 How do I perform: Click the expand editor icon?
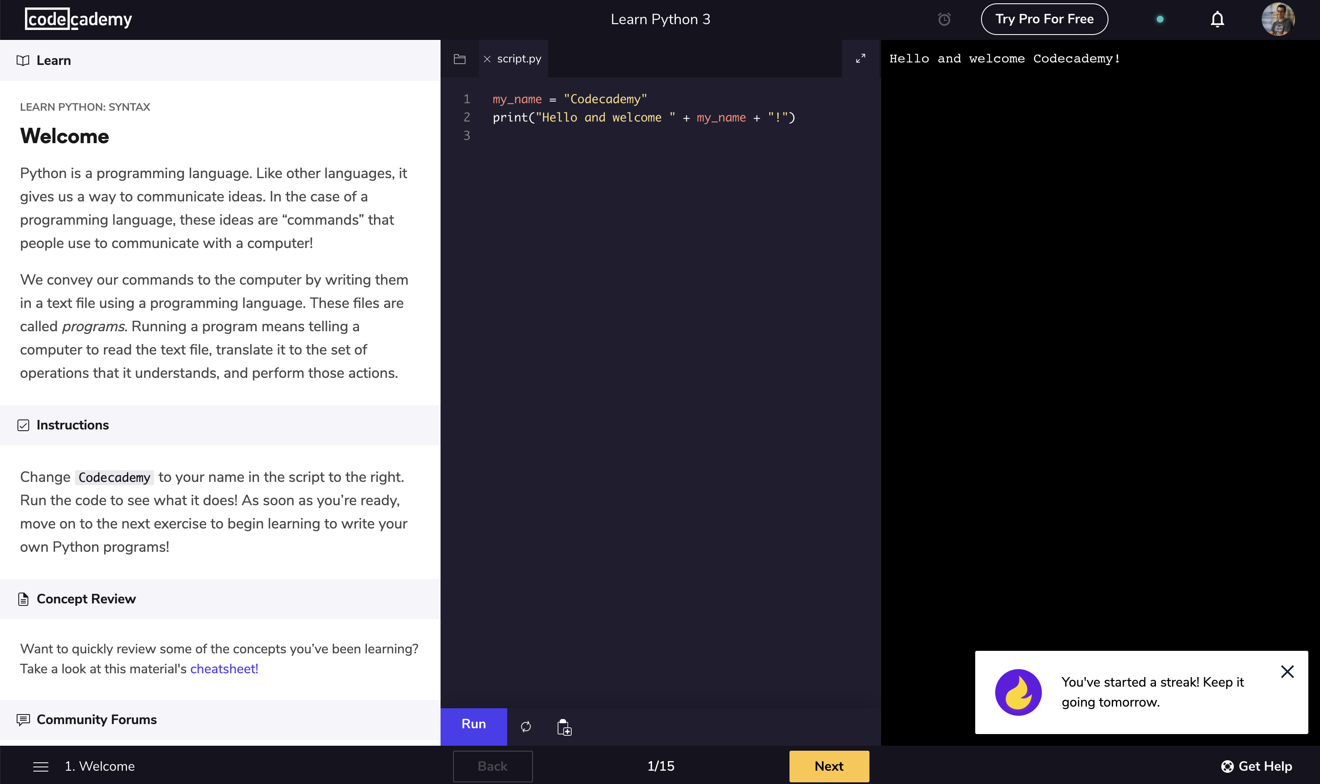pyautogui.click(x=860, y=58)
